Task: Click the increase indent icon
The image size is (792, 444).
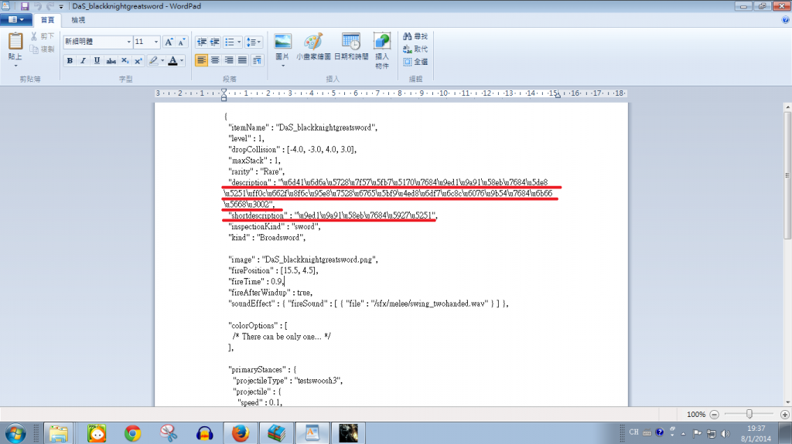Action: 216,42
